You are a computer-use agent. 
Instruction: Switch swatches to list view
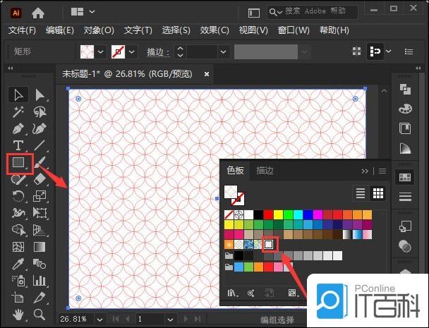pos(361,193)
